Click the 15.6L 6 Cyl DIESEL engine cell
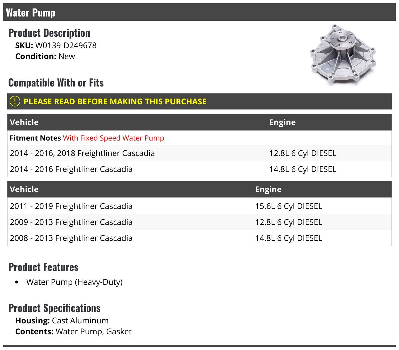399x350 pixels. coord(289,206)
